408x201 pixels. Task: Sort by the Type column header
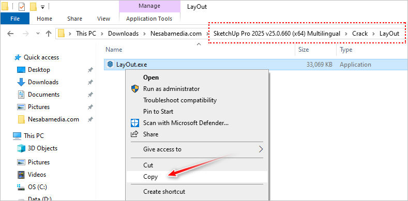click(346, 50)
